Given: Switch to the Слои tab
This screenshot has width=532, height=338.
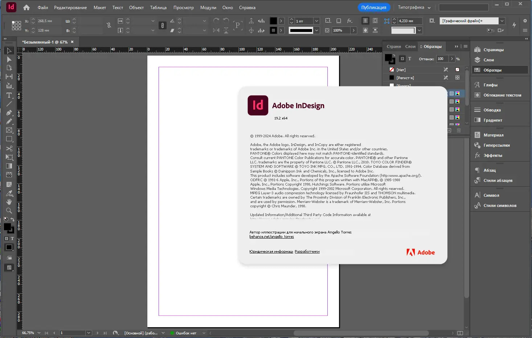Looking at the screenshot, I should pos(410,46).
